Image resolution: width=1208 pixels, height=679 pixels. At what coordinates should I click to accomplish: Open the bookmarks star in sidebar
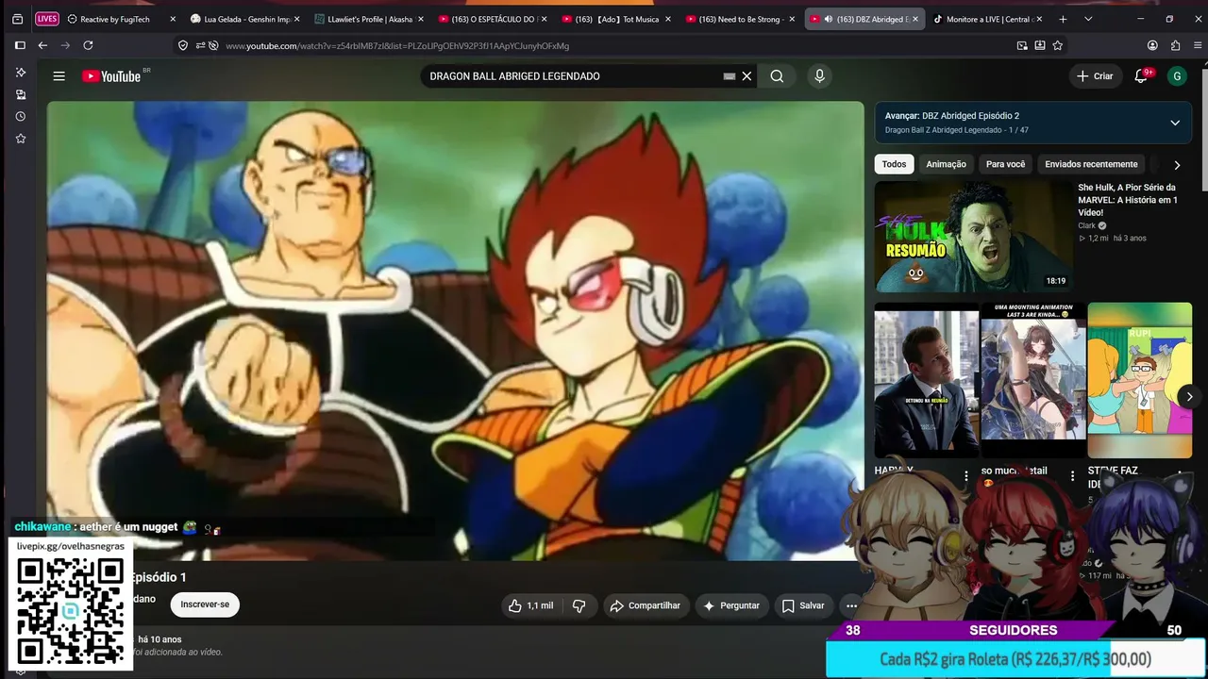21,139
